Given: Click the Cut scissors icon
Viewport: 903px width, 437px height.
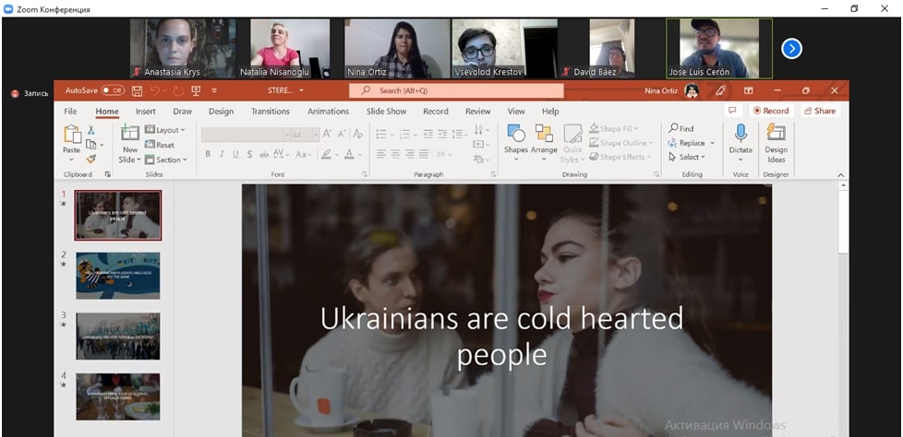Looking at the screenshot, I should point(91,130).
